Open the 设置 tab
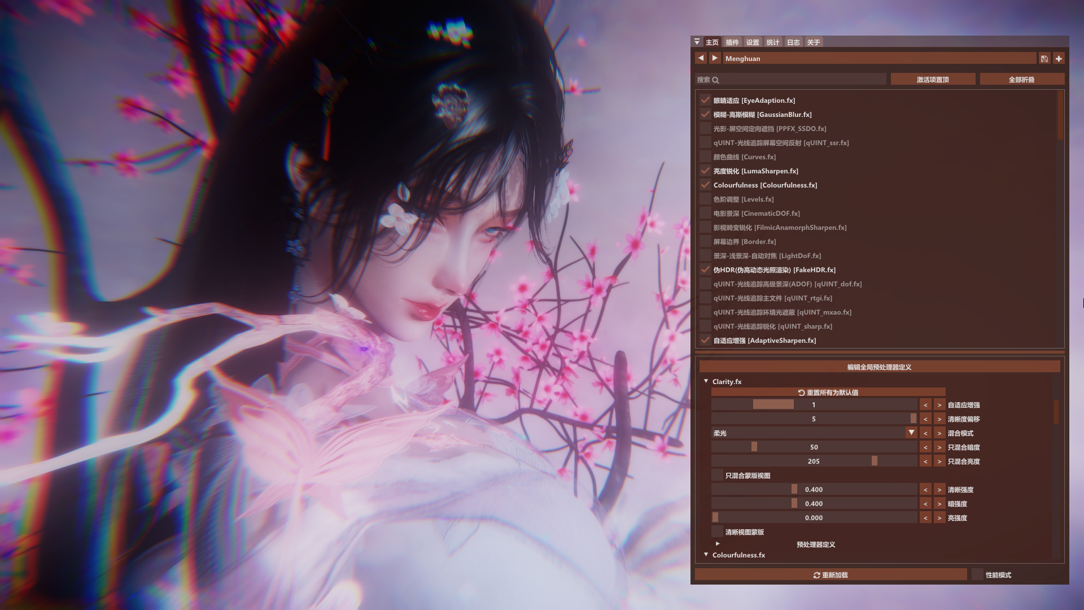The image size is (1084, 610). point(753,42)
